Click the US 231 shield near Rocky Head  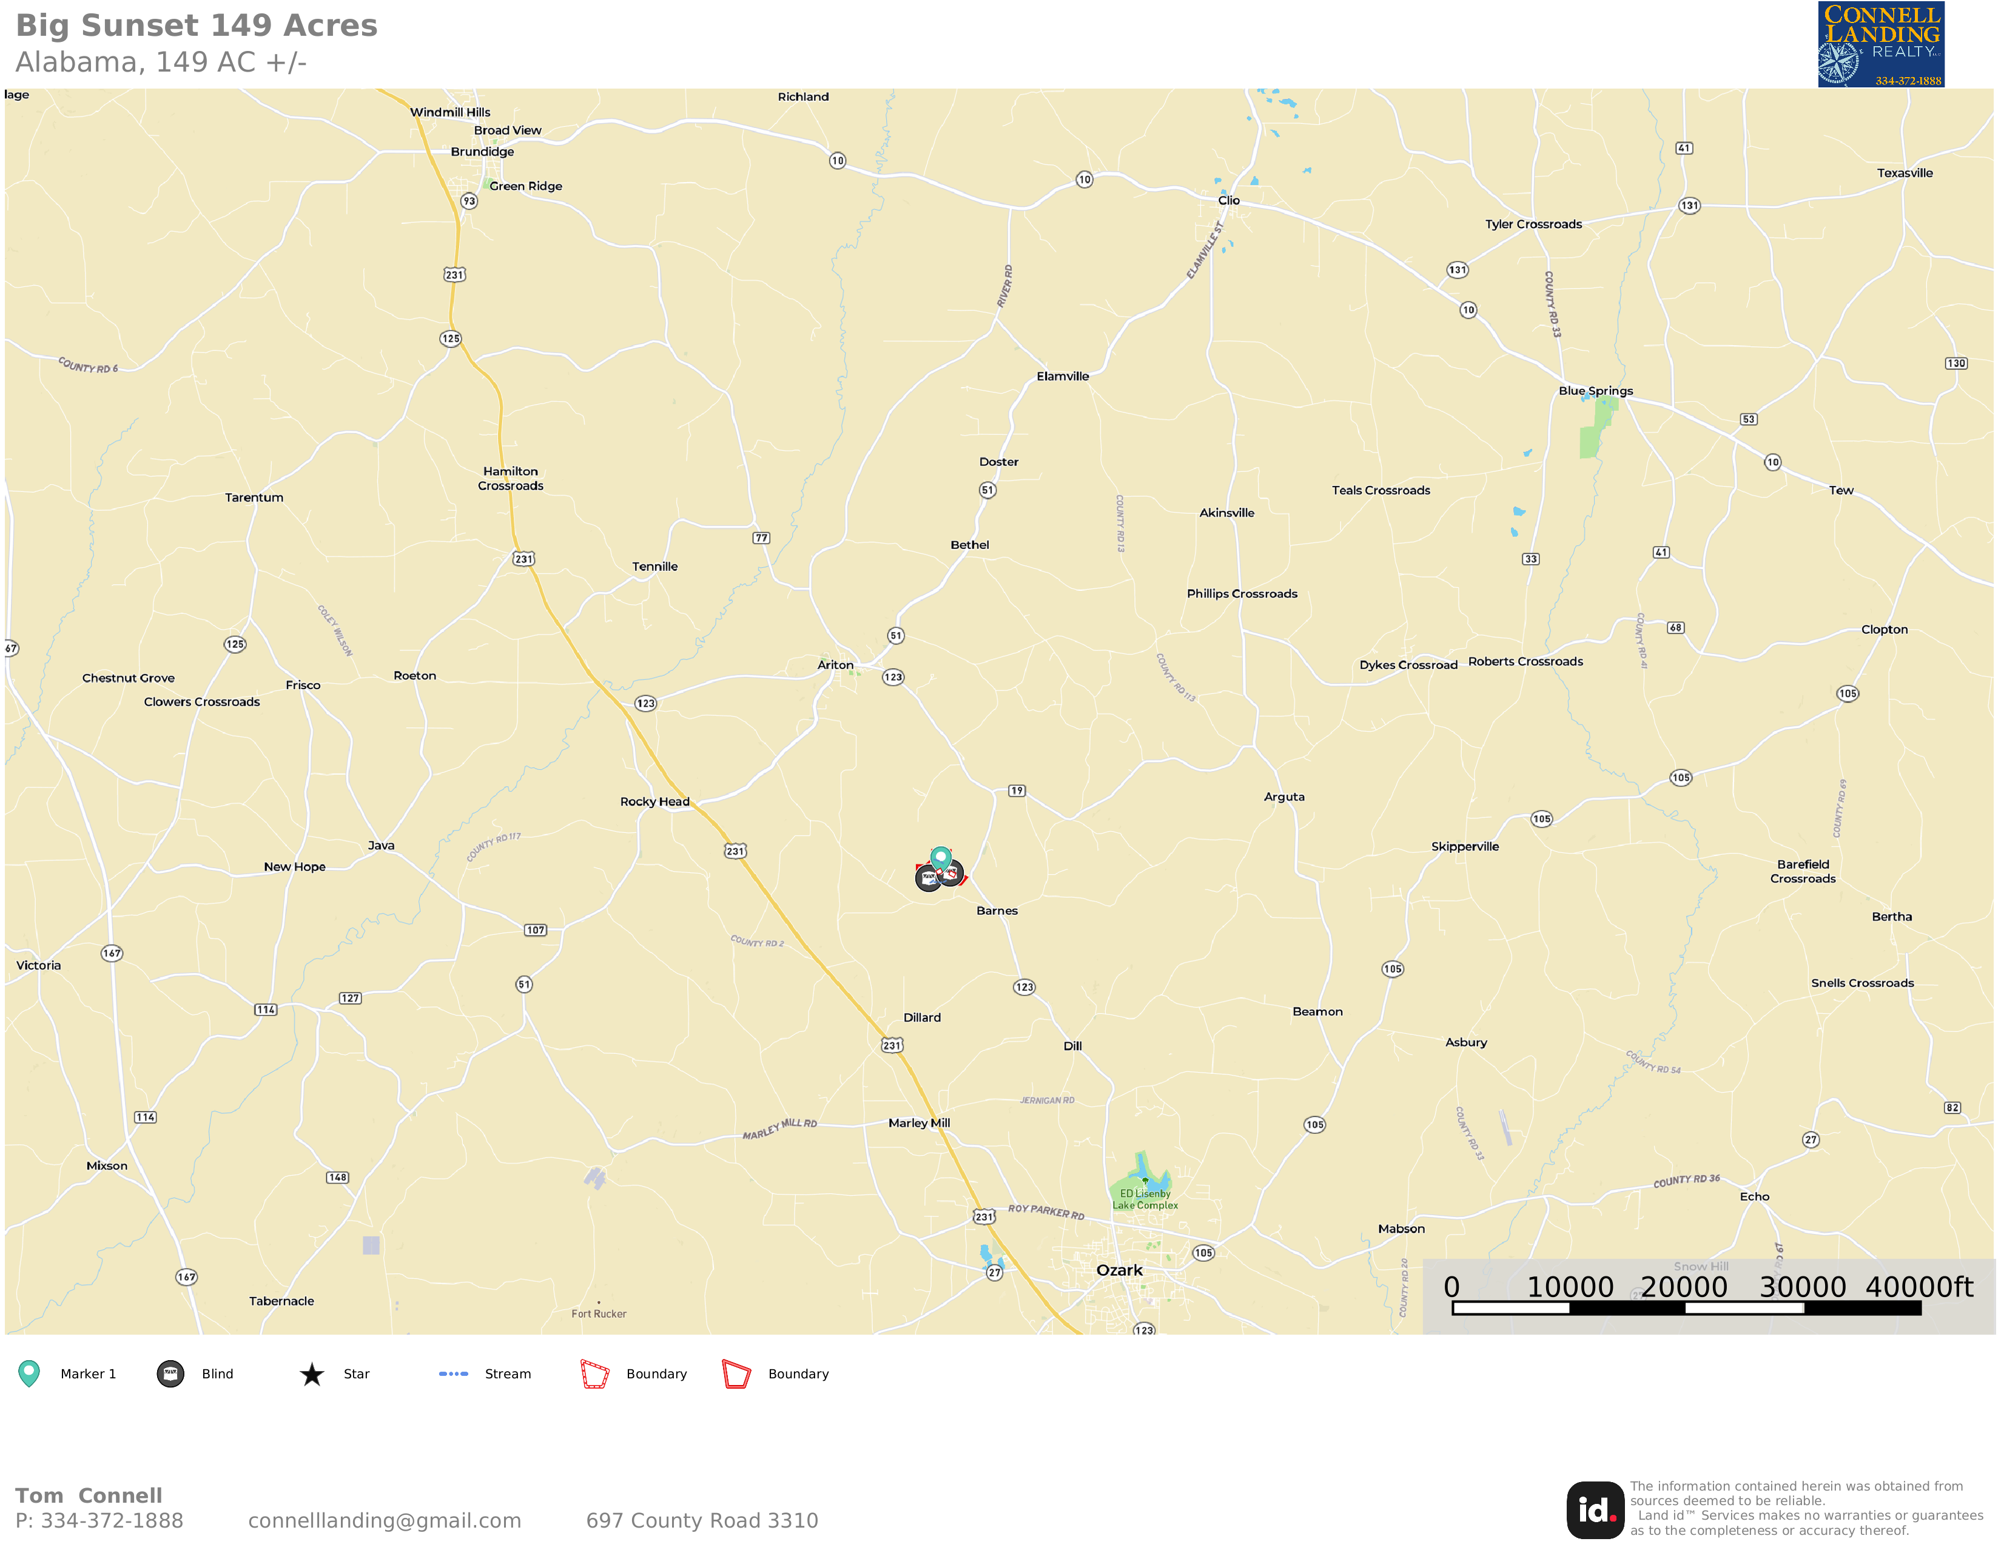pos(736,851)
